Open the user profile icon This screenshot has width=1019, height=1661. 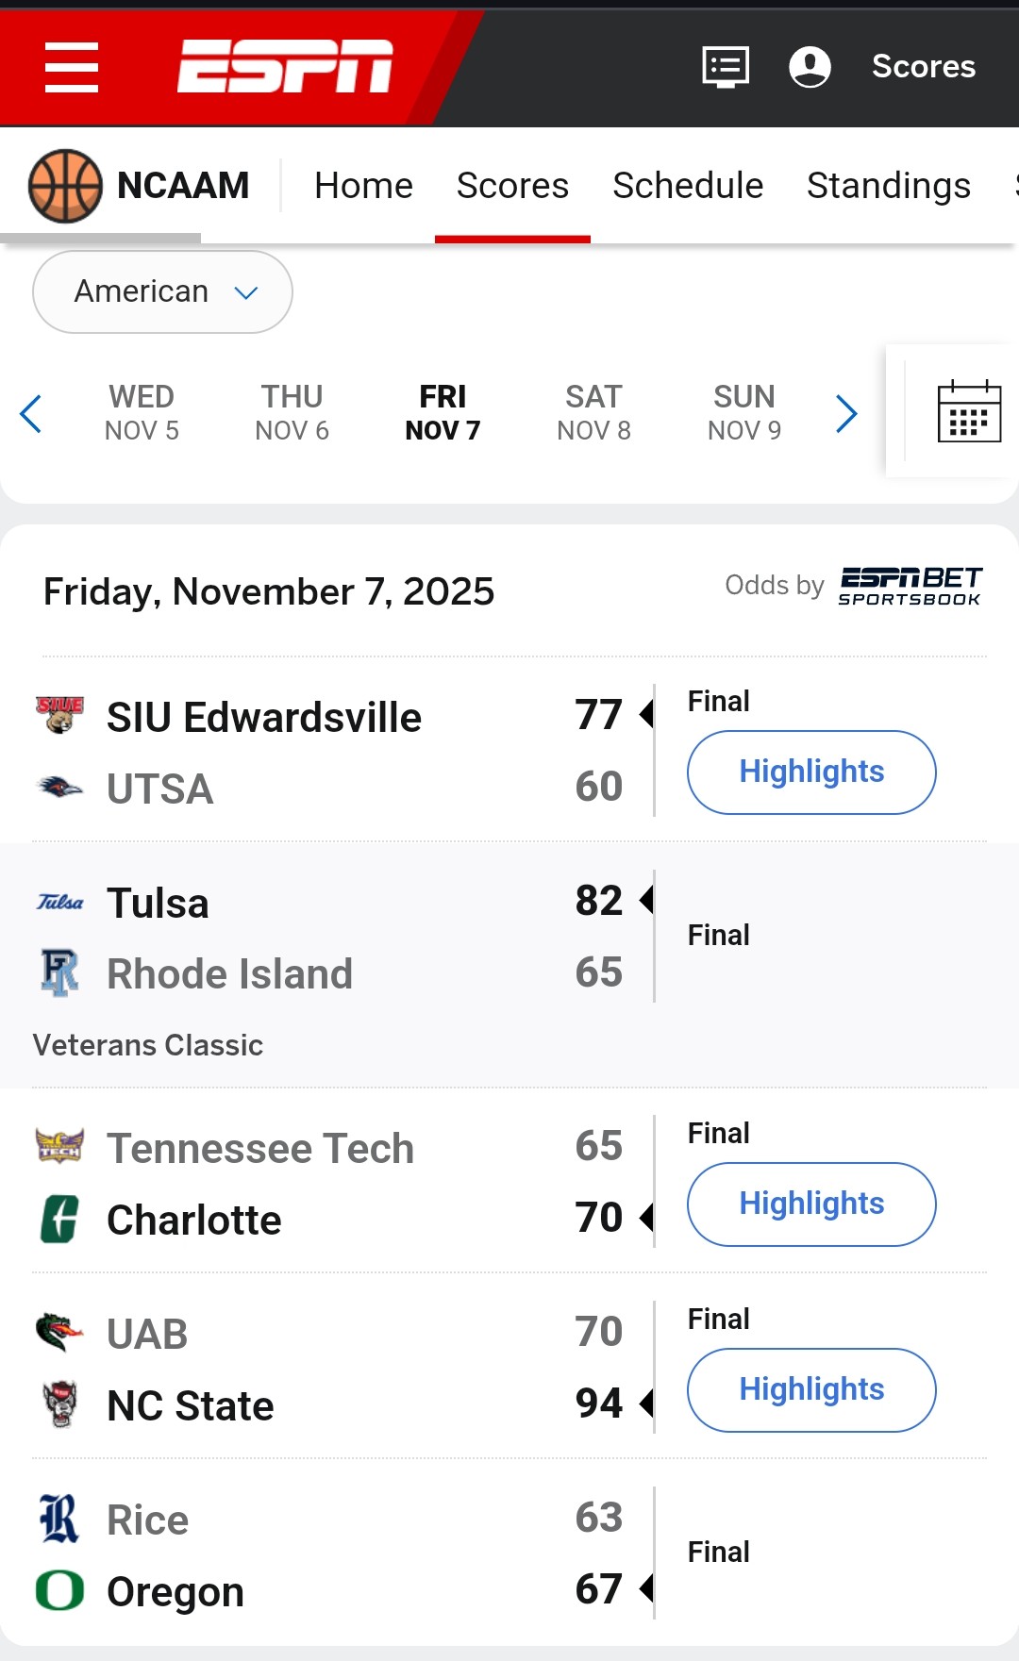810,67
